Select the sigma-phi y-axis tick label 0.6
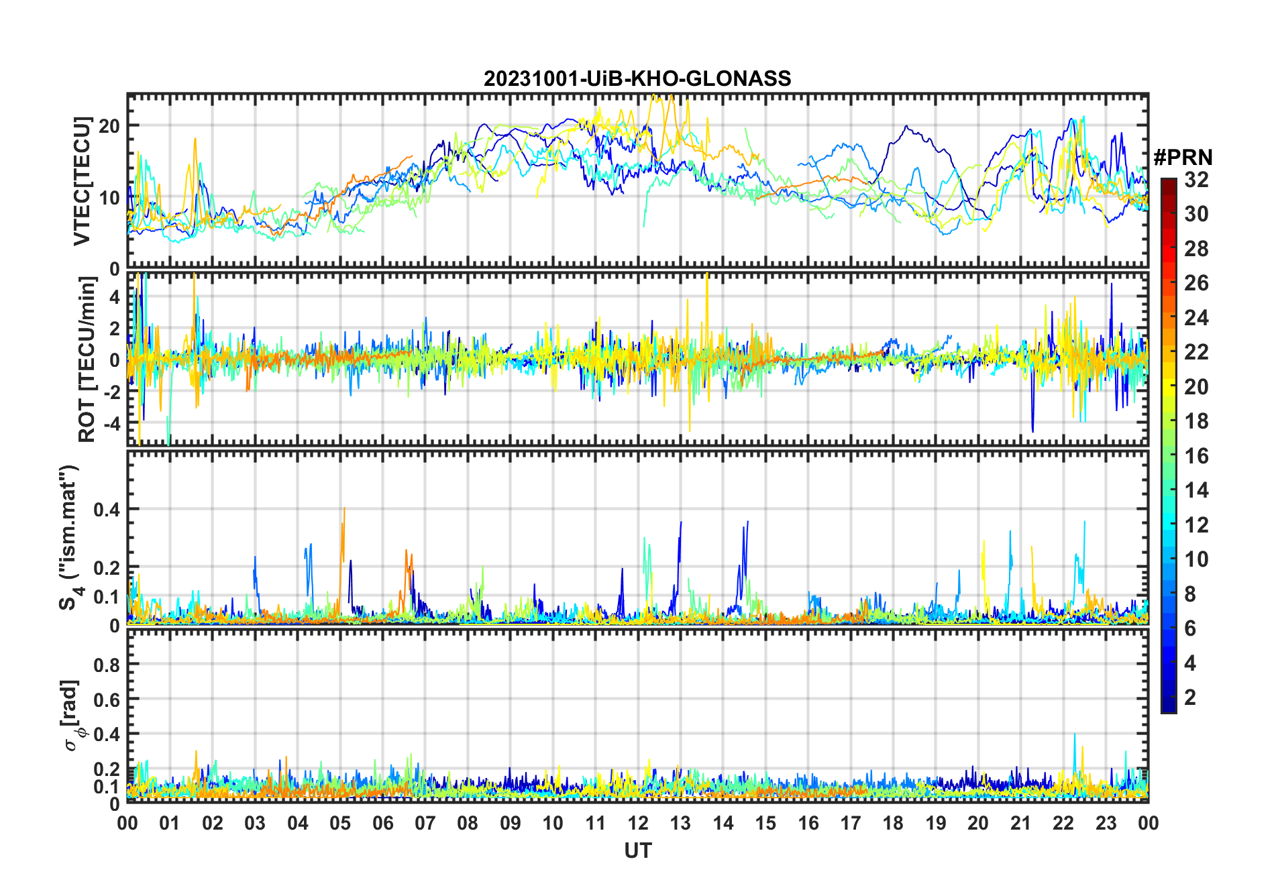 pos(107,700)
